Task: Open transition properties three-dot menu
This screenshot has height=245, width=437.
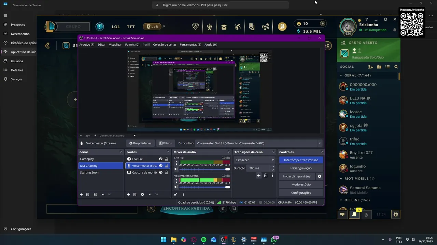Action: coord(272,175)
